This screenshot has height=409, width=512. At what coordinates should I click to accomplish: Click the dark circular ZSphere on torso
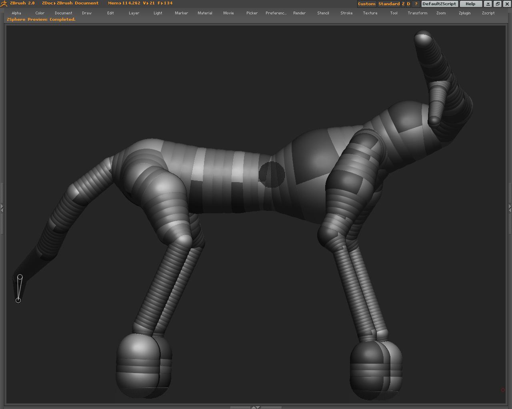tap(272, 175)
